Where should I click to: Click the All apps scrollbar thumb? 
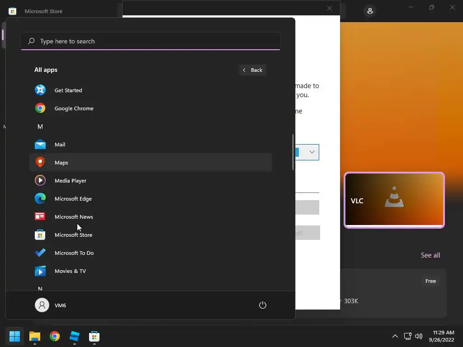[293, 152]
